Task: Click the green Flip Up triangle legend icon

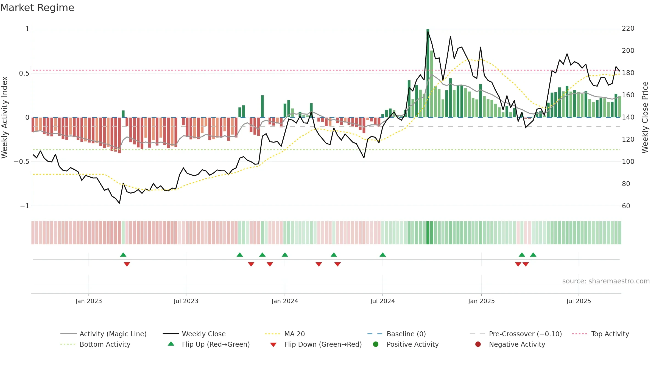Action: tap(171, 344)
